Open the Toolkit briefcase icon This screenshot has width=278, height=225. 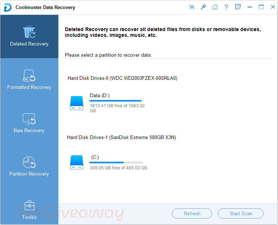click(29, 205)
